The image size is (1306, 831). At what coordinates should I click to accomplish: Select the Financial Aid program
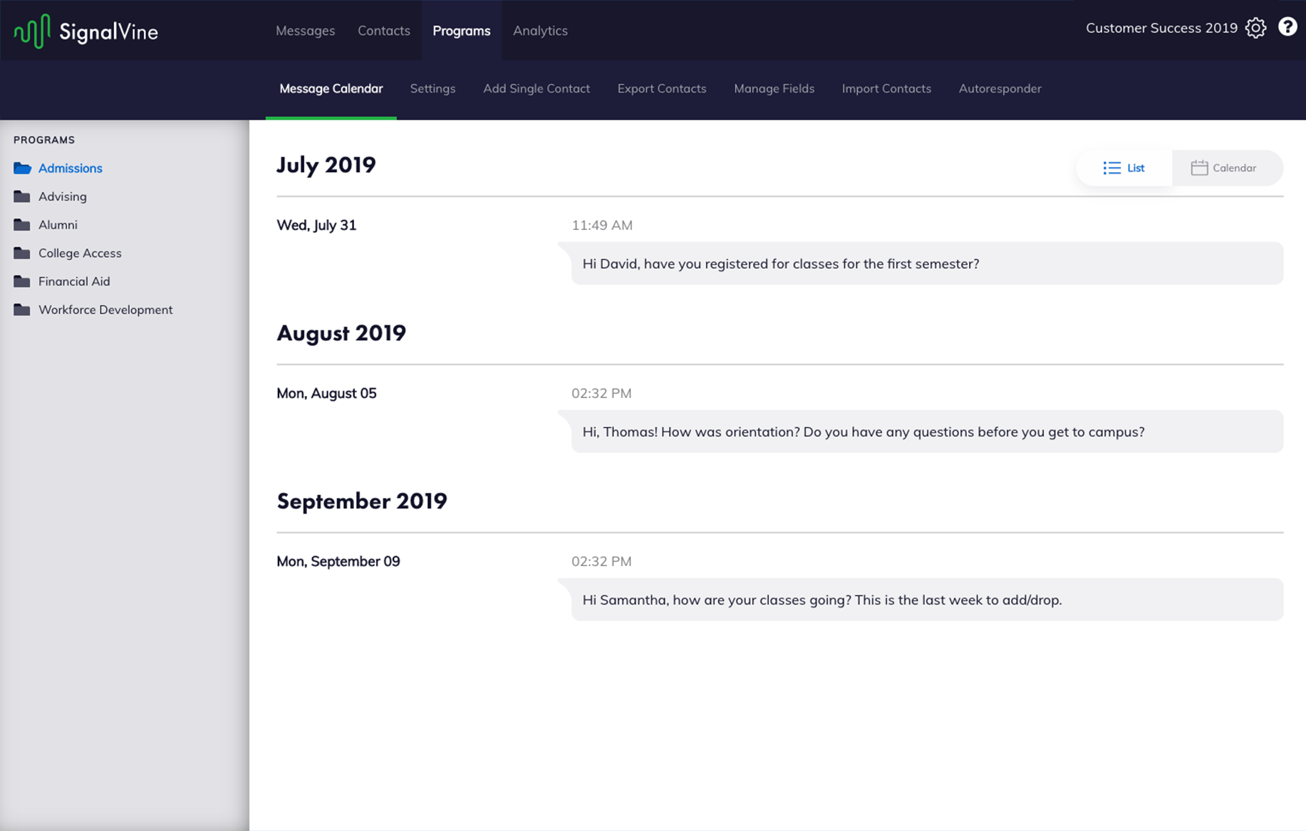click(x=74, y=281)
